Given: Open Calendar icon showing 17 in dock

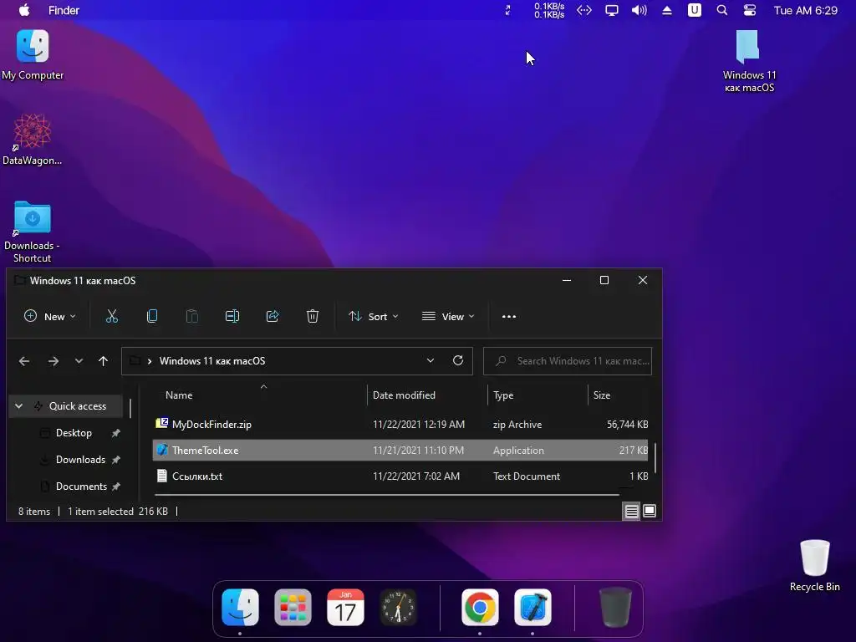Looking at the screenshot, I should tap(345, 607).
